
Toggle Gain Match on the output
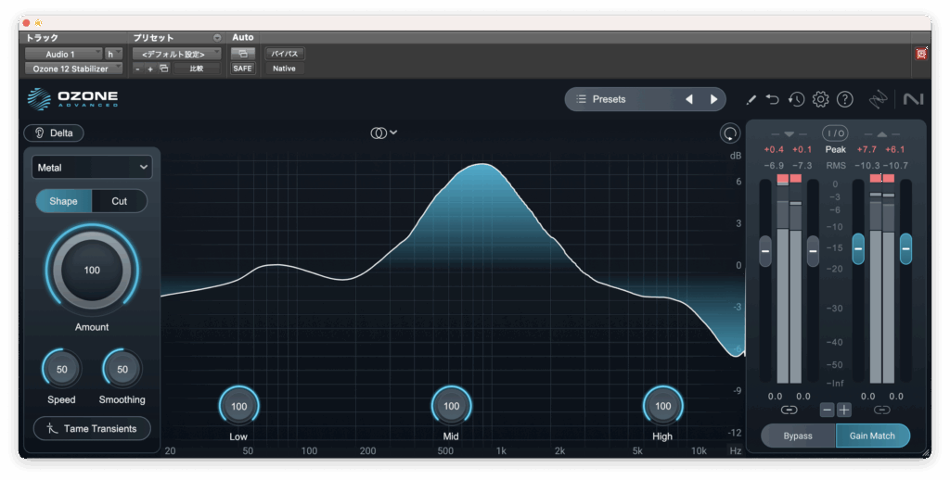tap(872, 436)
